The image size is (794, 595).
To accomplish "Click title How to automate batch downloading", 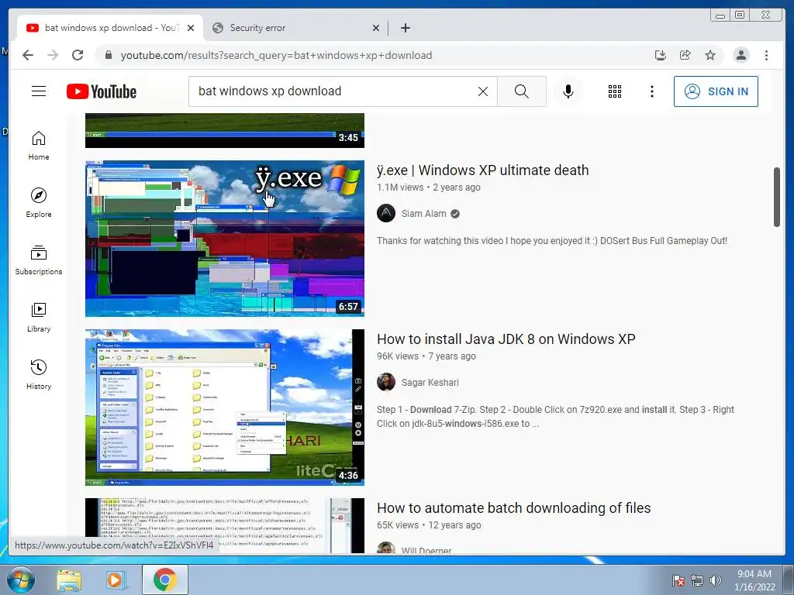I will pyautogui.click(x=513, y=508).
